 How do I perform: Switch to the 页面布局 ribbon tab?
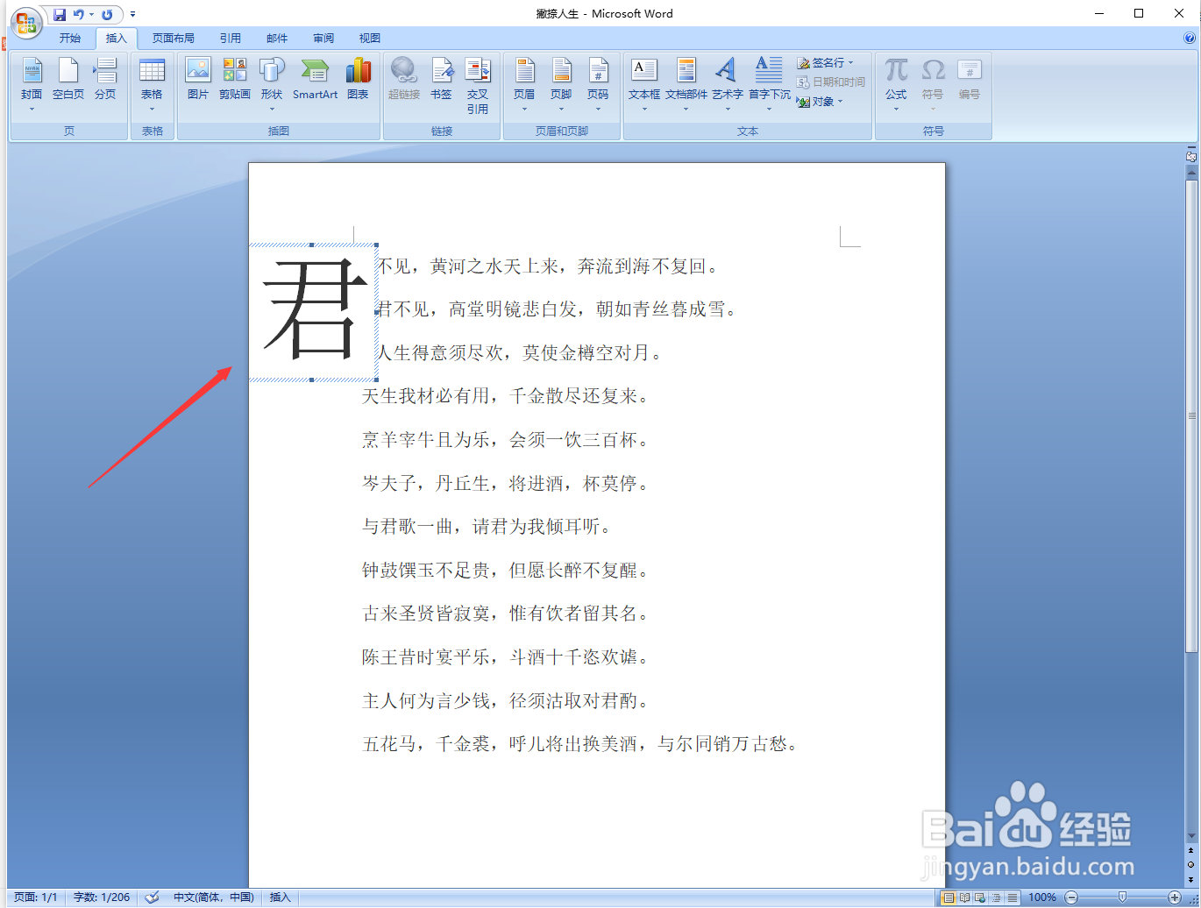pos(173,38)
